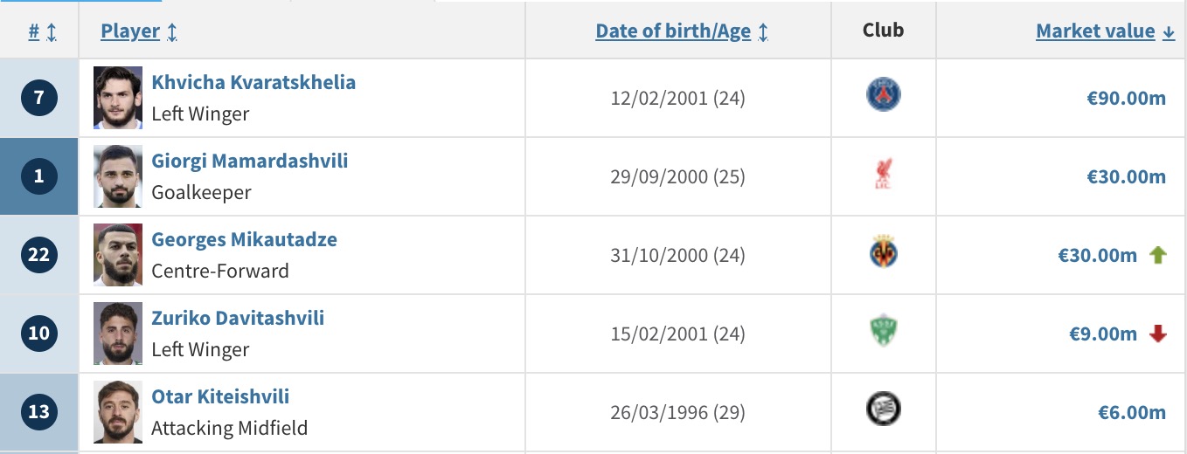Click Mamardashvili's portrait photo
Screen dimensions: 1187x454
click(118, 176)
